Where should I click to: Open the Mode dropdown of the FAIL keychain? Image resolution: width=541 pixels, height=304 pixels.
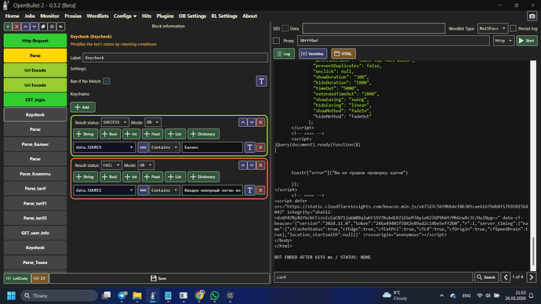coord(146,165)
